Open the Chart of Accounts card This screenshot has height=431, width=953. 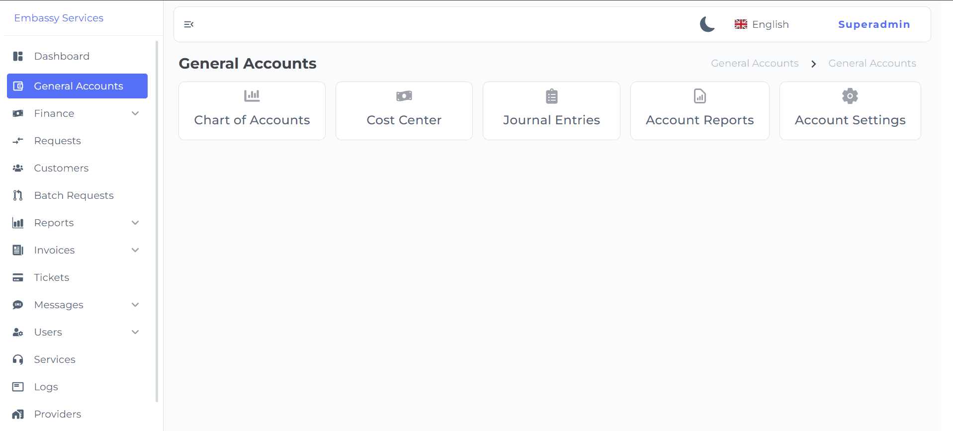click(x=252, y=110)
